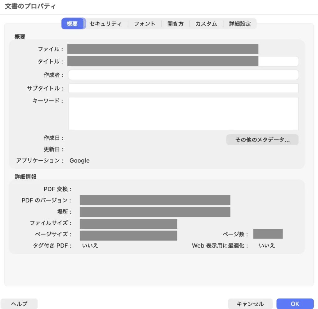Go to the 詳細設定 tab
This screenshot has height=309, width=318.
coord(240,24)
